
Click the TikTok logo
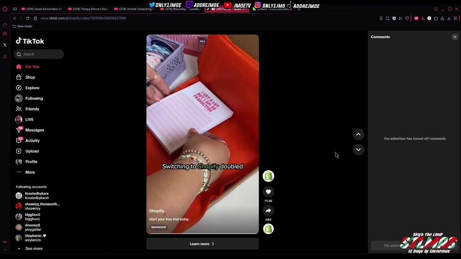(x=30, y=41)
